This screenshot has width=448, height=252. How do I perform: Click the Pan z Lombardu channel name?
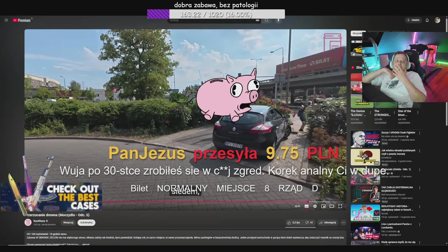click(x=389, y=231)
